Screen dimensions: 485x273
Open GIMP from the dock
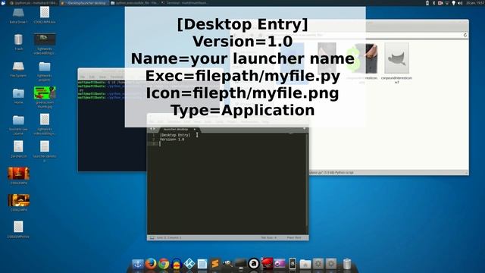click(228, 264)
